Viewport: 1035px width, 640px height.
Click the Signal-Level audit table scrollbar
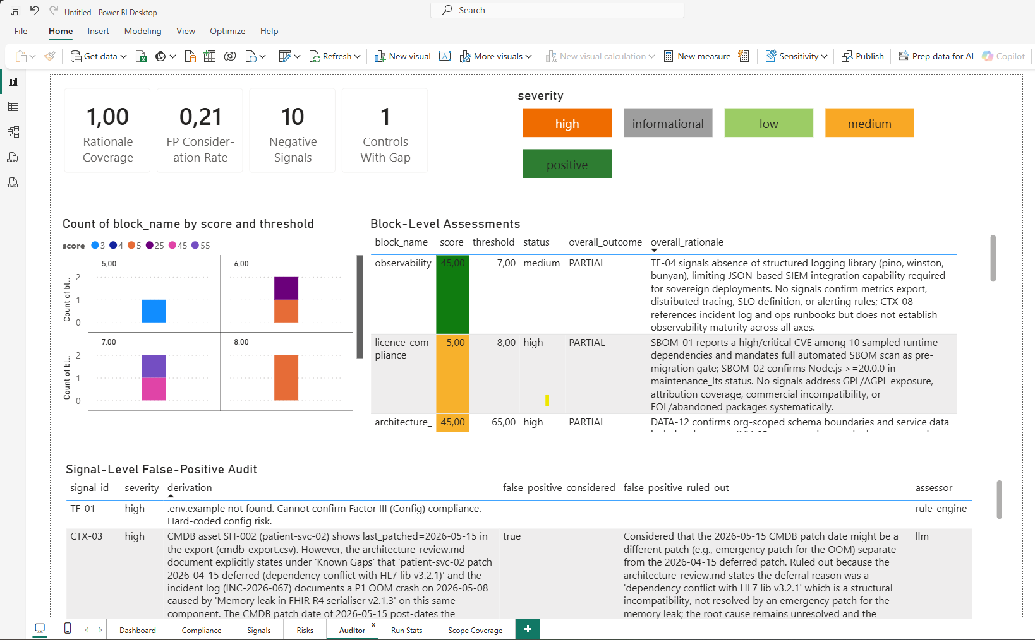coord(999,499)
